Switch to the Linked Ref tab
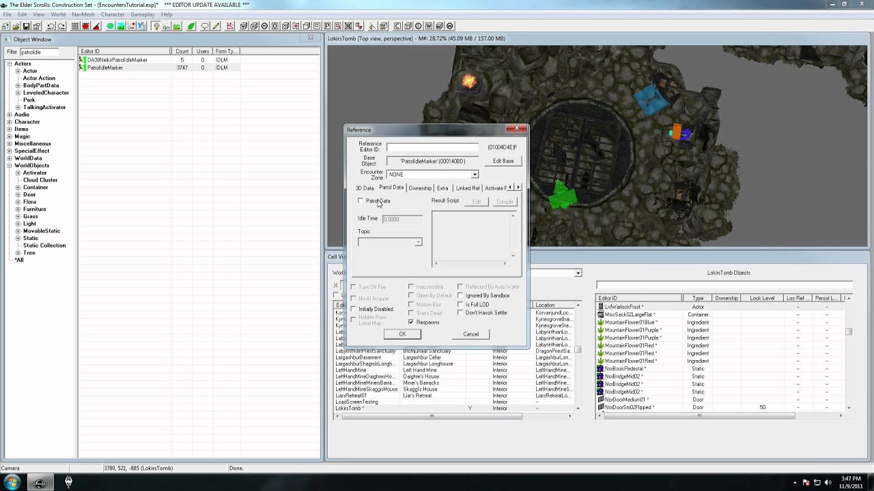This screenshot has height=491, width=874. [x=467, y=188]
